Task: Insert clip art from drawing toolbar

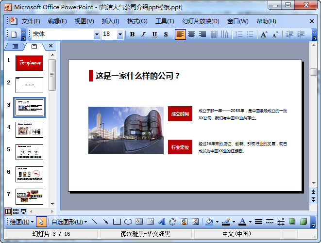Action: pos(184,222)
